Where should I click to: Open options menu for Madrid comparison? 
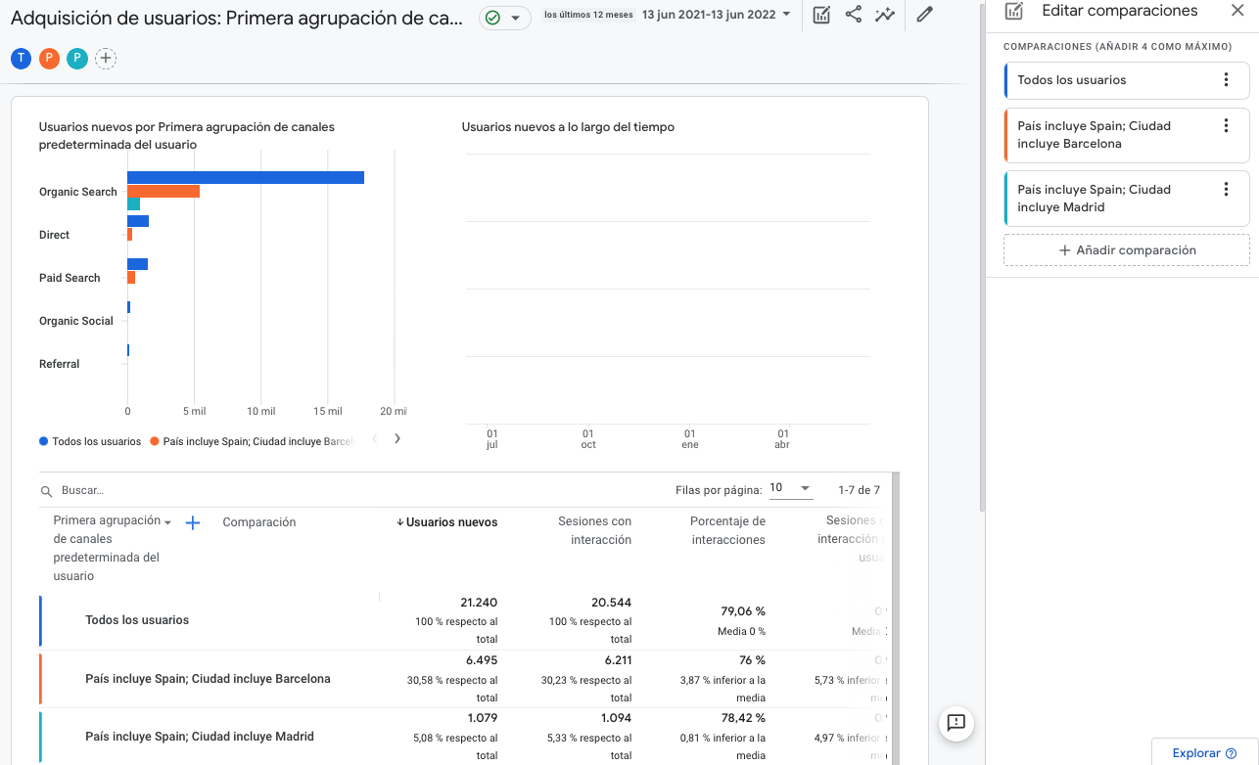tap(1226, 189)
